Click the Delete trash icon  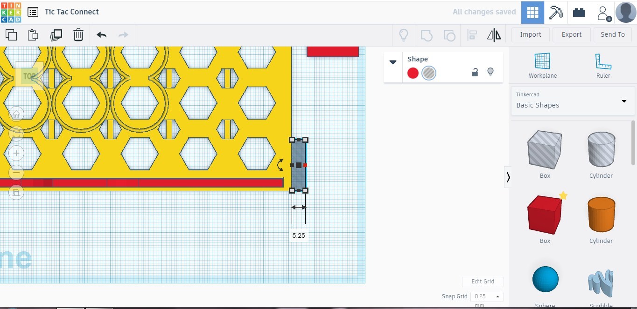coord(78,34)
